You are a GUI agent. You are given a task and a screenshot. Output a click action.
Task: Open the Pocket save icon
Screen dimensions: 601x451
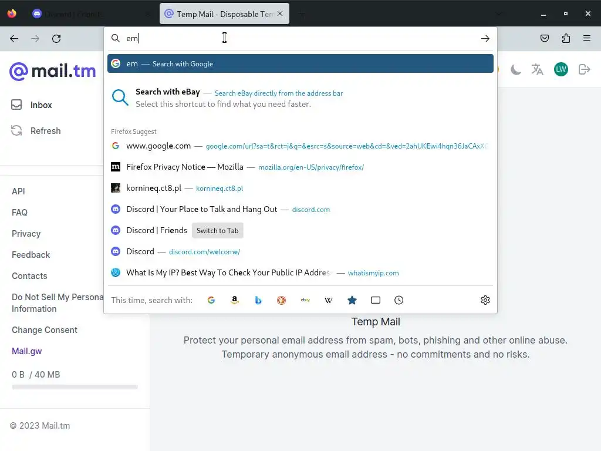tap(545, 38)
